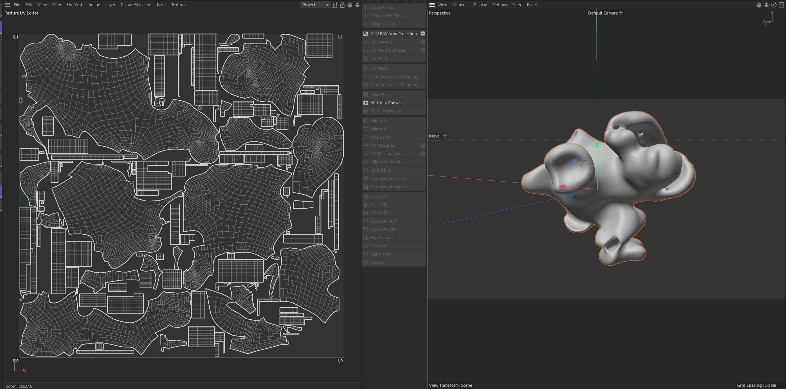Image resolution: width=786 pixels, height=389 pixels.
Task: Open the UV editor histogram bars icon
Action: (x=335, y=5)
